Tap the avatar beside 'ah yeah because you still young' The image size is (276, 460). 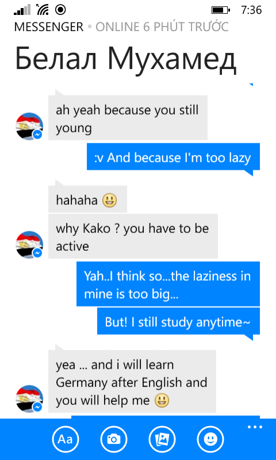[x=29, y=126]
